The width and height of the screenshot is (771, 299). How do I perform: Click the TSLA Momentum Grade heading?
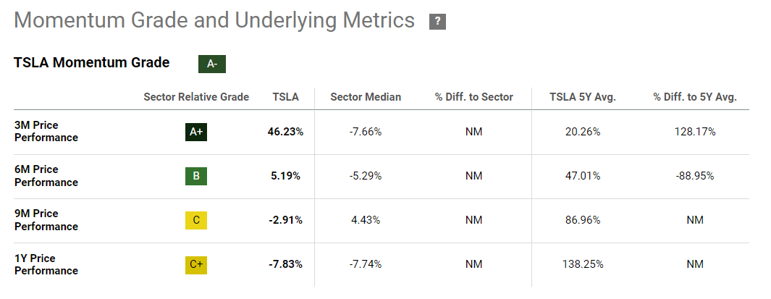[x=91, y=63]
